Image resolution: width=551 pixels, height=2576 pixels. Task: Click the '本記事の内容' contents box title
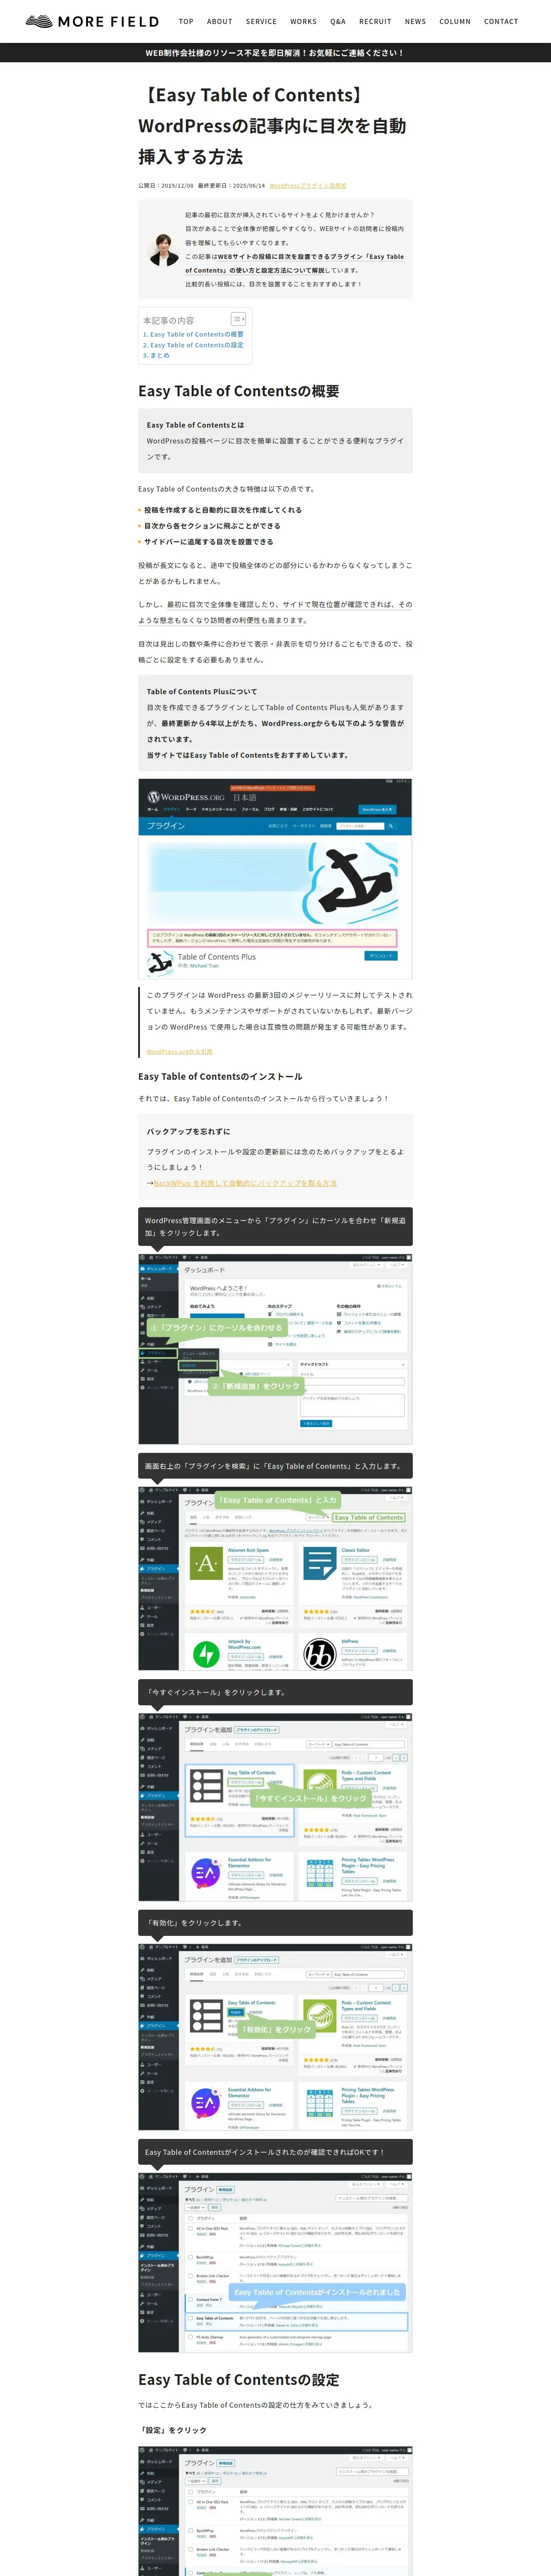(x=169, y=320)
